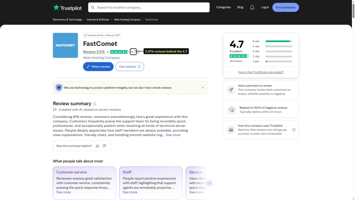Image resolution: width=355 pixels, height=201 pixels.
Task: Open the Blog menu item
Action: click(240, 8)
